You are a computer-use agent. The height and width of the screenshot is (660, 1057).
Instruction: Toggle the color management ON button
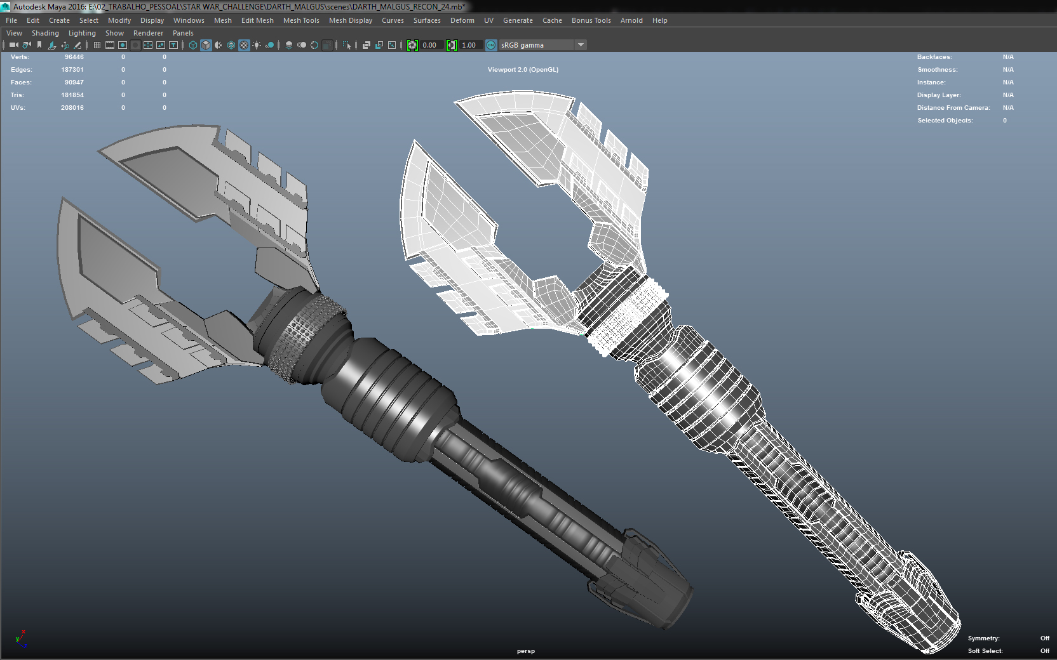pos(490,45)
